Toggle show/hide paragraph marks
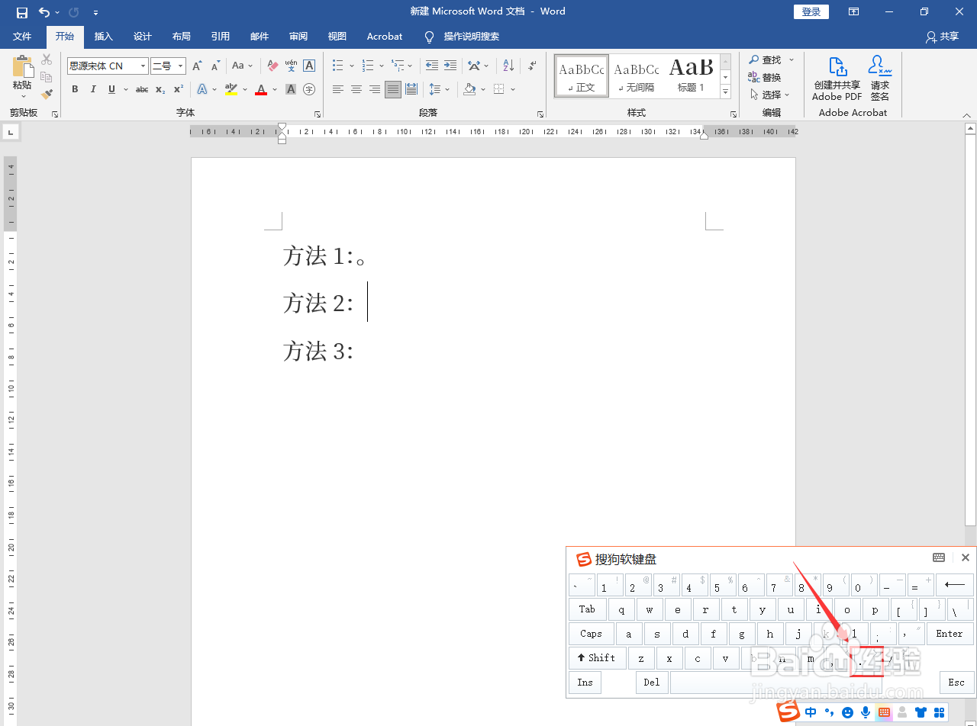 tap(532, 66)
